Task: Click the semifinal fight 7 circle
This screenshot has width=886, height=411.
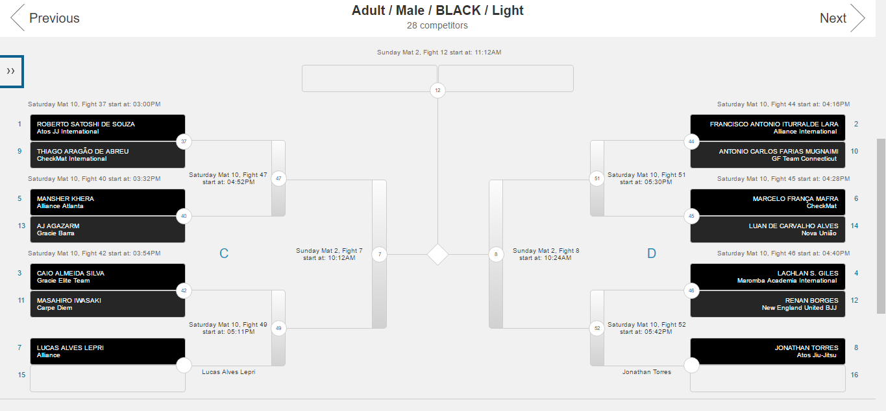Action: coord(379,255)
